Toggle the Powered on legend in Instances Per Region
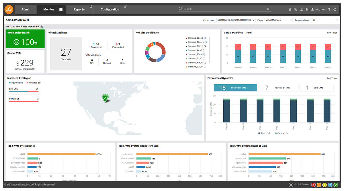344x191 pixels. pyautogui.click(x=16, y=83)
